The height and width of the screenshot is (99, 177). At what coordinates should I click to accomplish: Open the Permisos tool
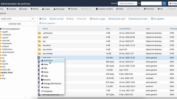[x=149, y=9]
